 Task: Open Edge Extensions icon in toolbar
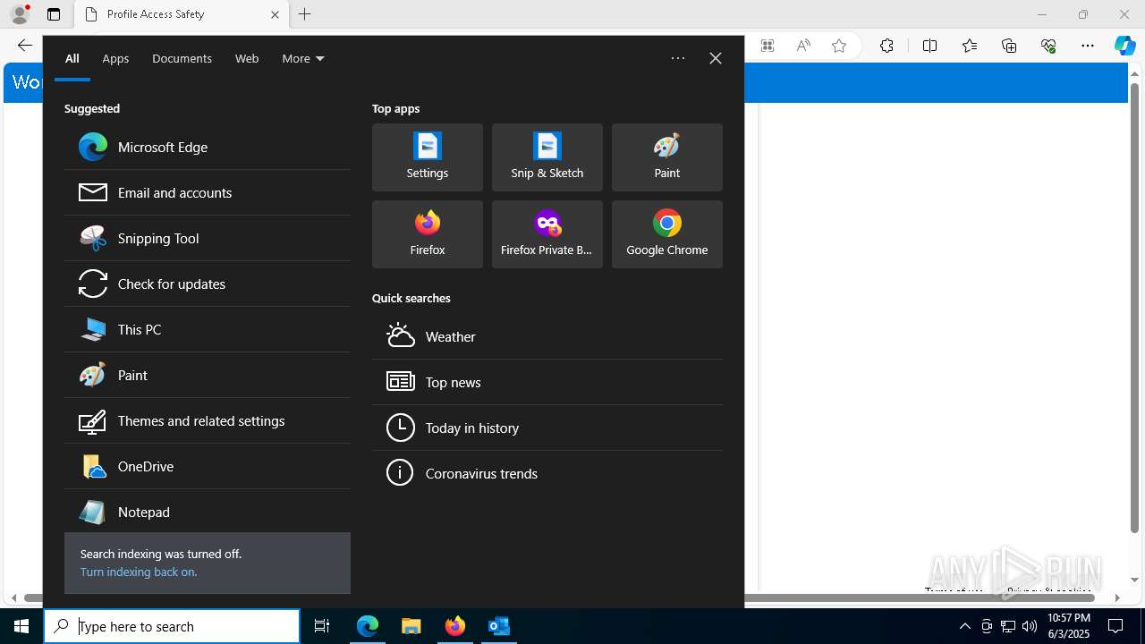886,46
